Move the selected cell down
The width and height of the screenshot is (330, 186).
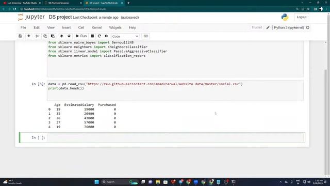click(69, 36)
